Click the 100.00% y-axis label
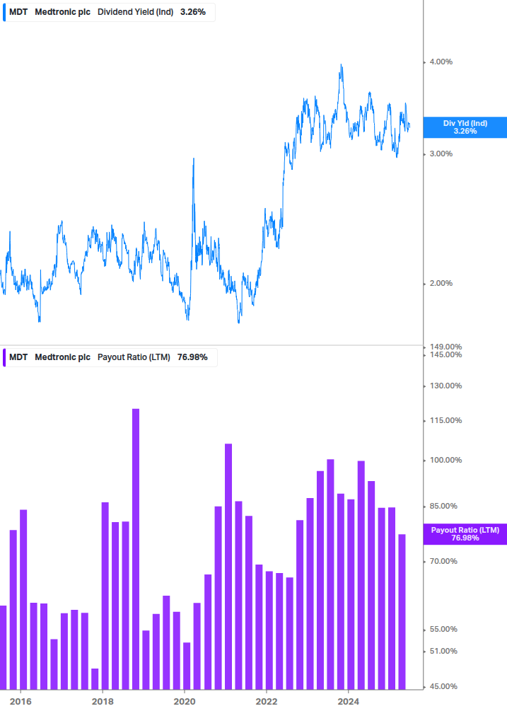 coord(445,461)
